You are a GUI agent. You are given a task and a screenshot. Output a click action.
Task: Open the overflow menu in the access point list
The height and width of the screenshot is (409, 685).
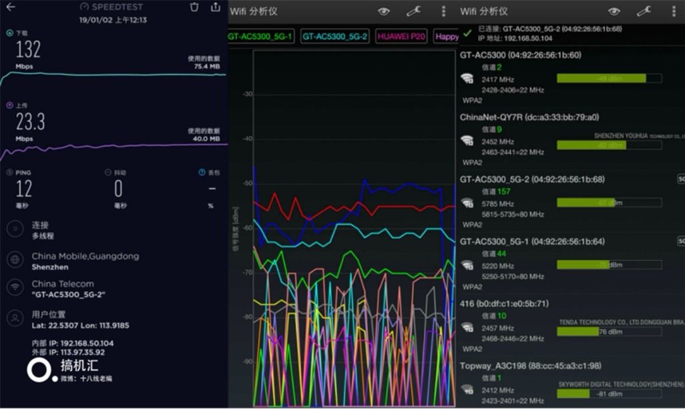[x=674, y=11]
